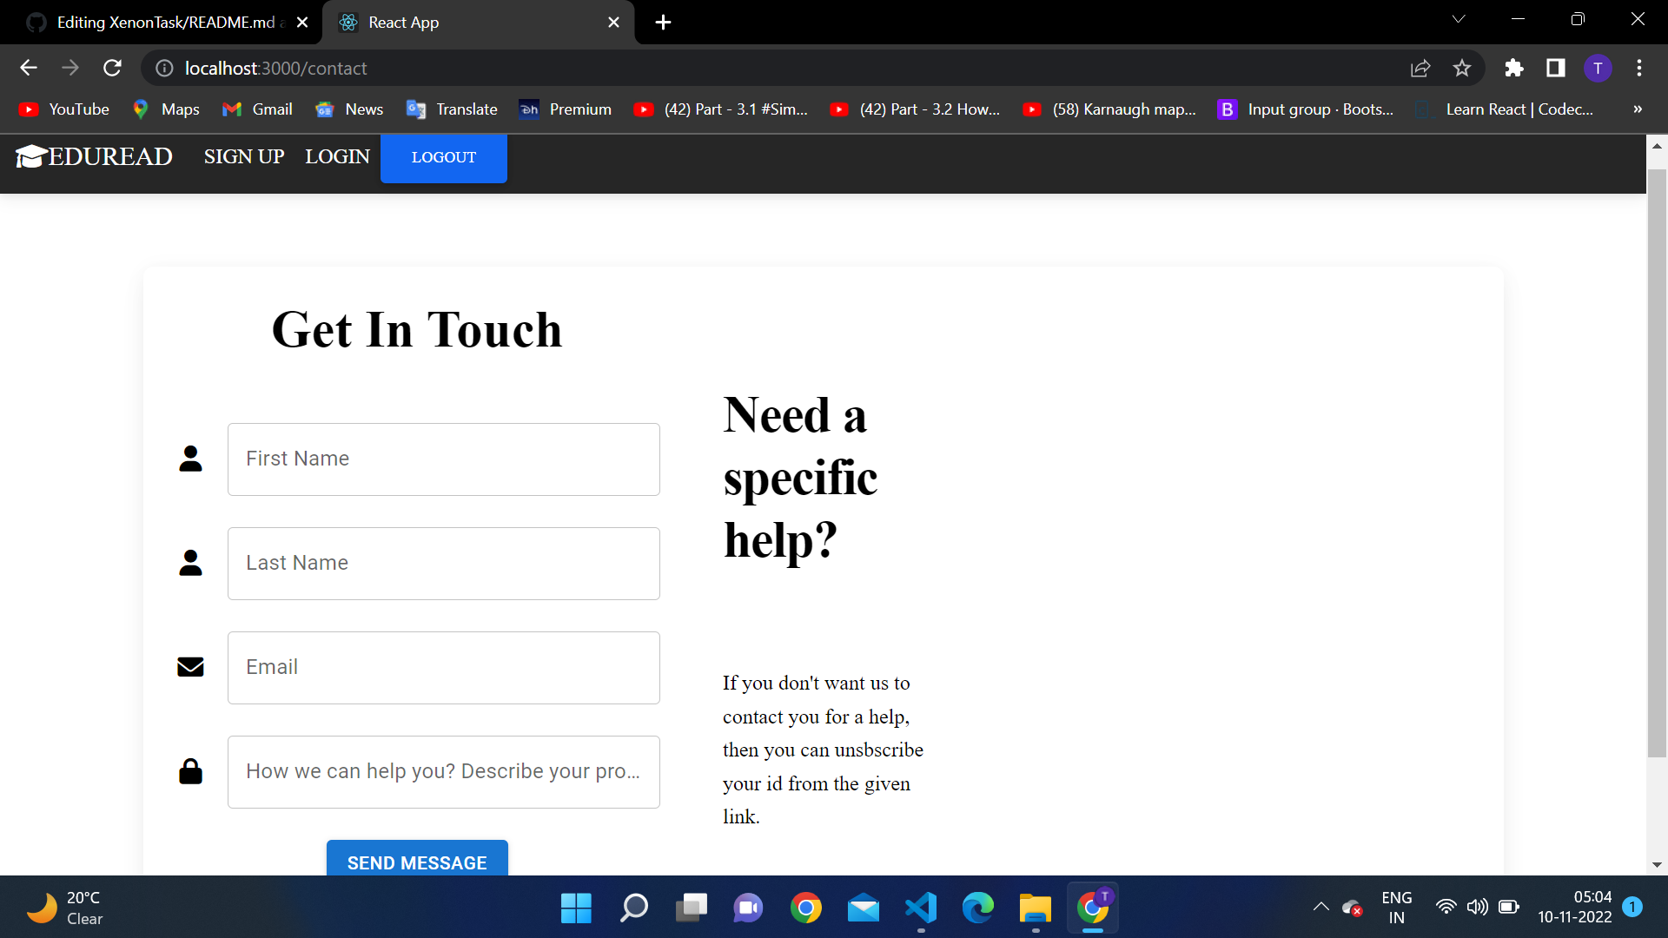Open the Chrome three-dot menu
This screenshot has height=938, width=1668.
click(1639, 68)
